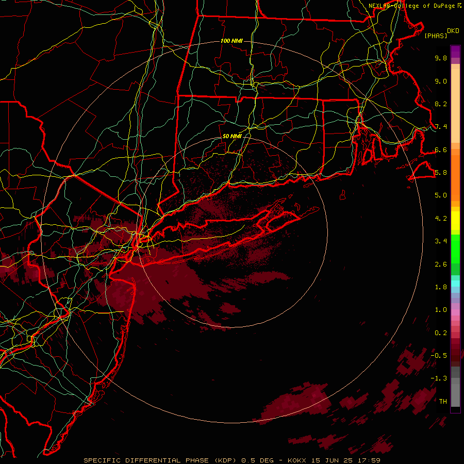Pick the bright green segment on the color scale
Viewport: 464px width, 464px height.
[x=455, y=249]
